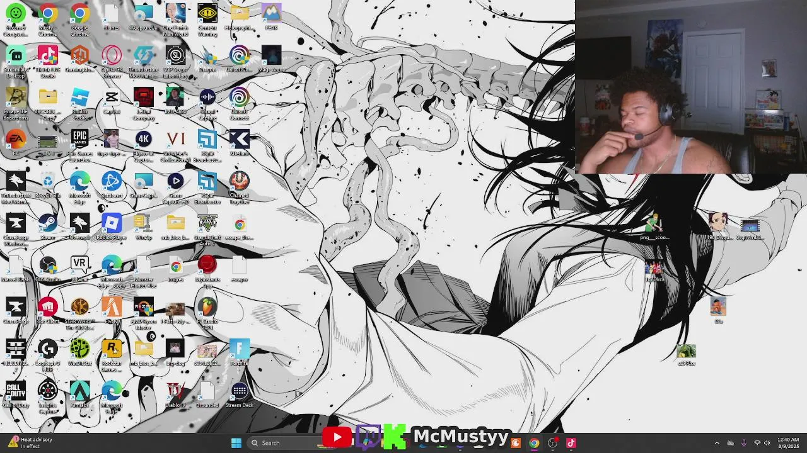Select the Streamlabs Desktop icon

point(16,62)
